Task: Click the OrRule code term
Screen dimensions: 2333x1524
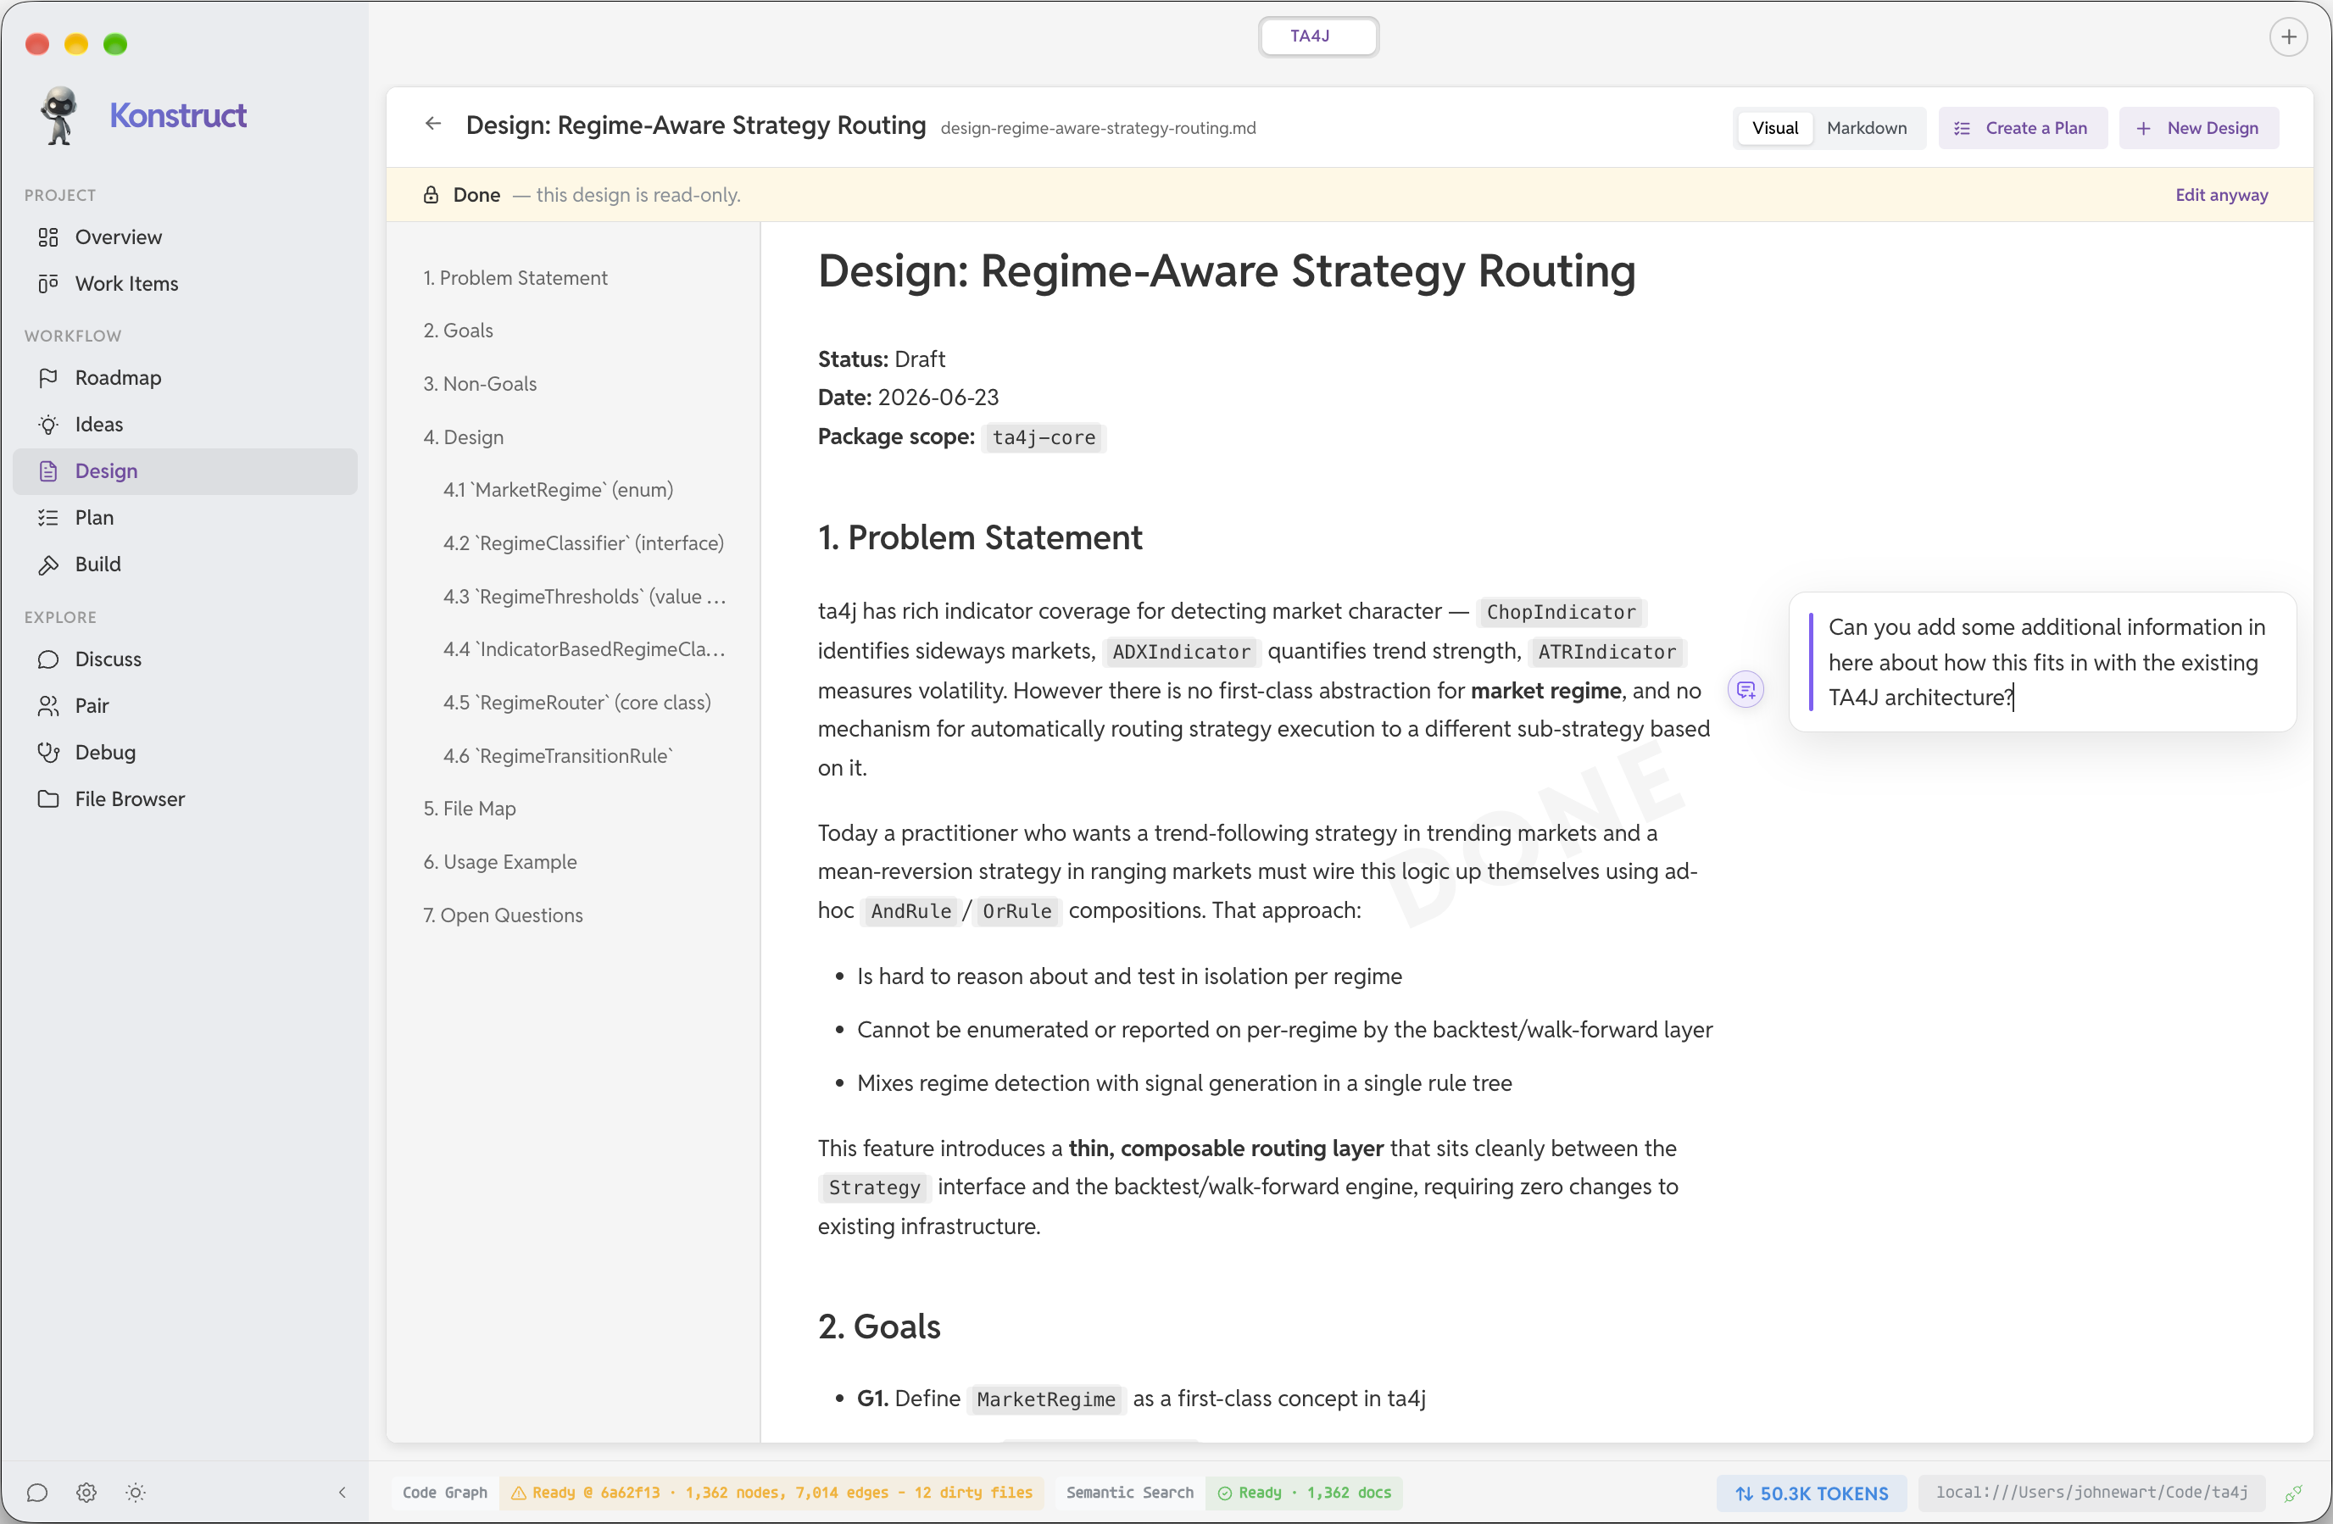Action: [1016, 910]
